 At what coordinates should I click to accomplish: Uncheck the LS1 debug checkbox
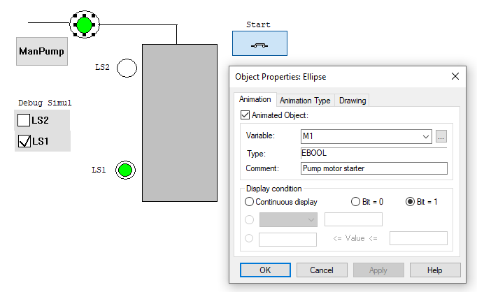24,141
